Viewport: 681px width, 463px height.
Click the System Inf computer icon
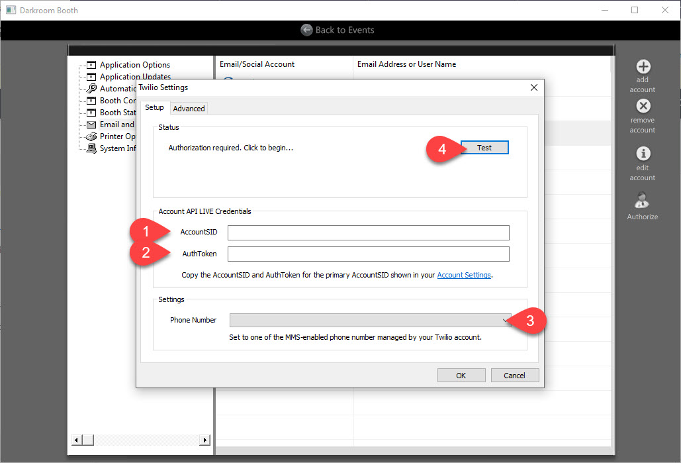[91, 148]
